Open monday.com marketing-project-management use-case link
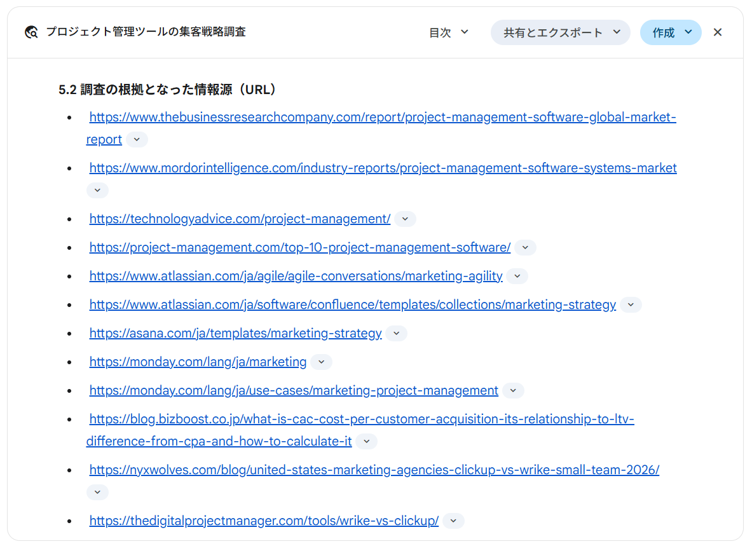752x546 pixels. point(294,391)
